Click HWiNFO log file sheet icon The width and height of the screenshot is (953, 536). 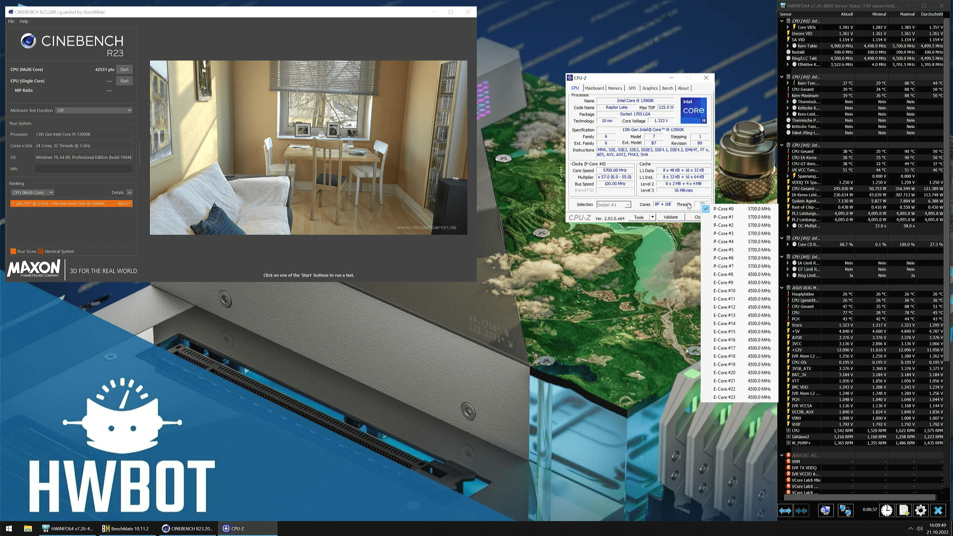(903, 510)
